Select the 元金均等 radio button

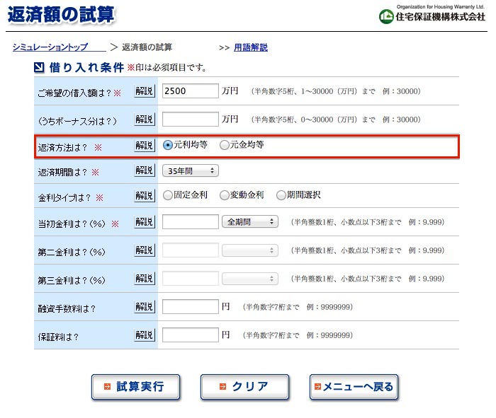225,145
